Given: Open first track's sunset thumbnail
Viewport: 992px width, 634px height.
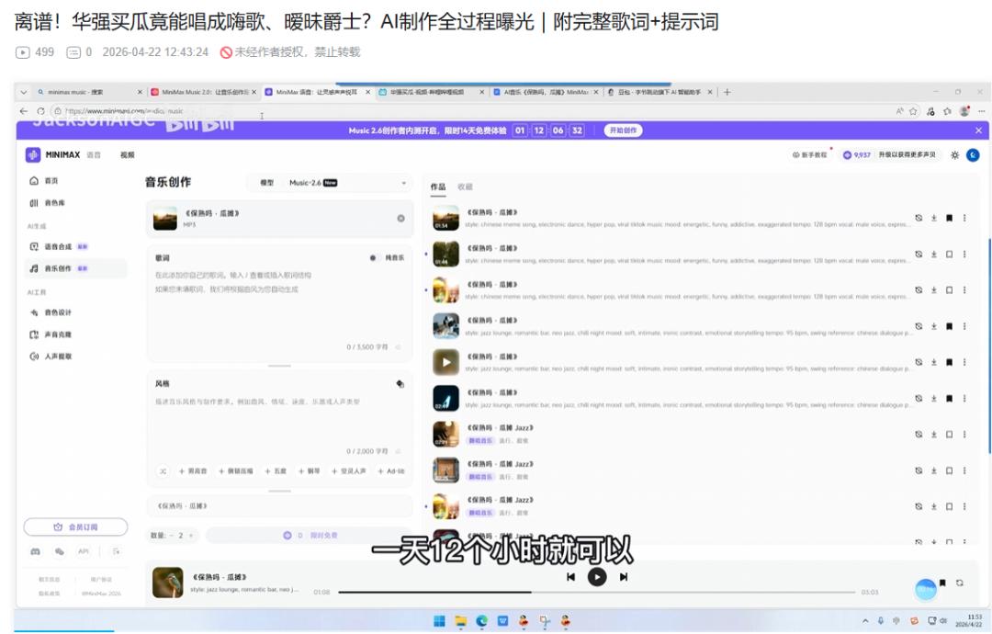Looking at the screenshot, I should point(446,219).
